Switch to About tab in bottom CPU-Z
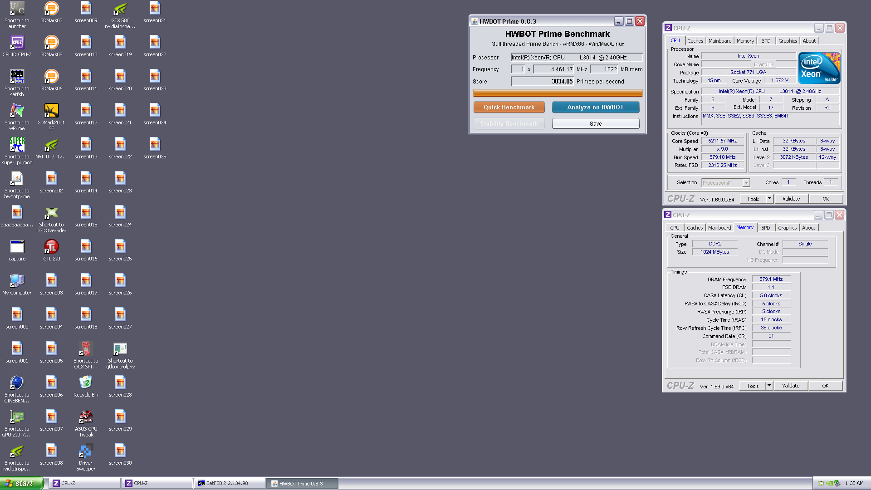Image resolution: width=871 pixels, height=490 pixels. click(808, 228)
